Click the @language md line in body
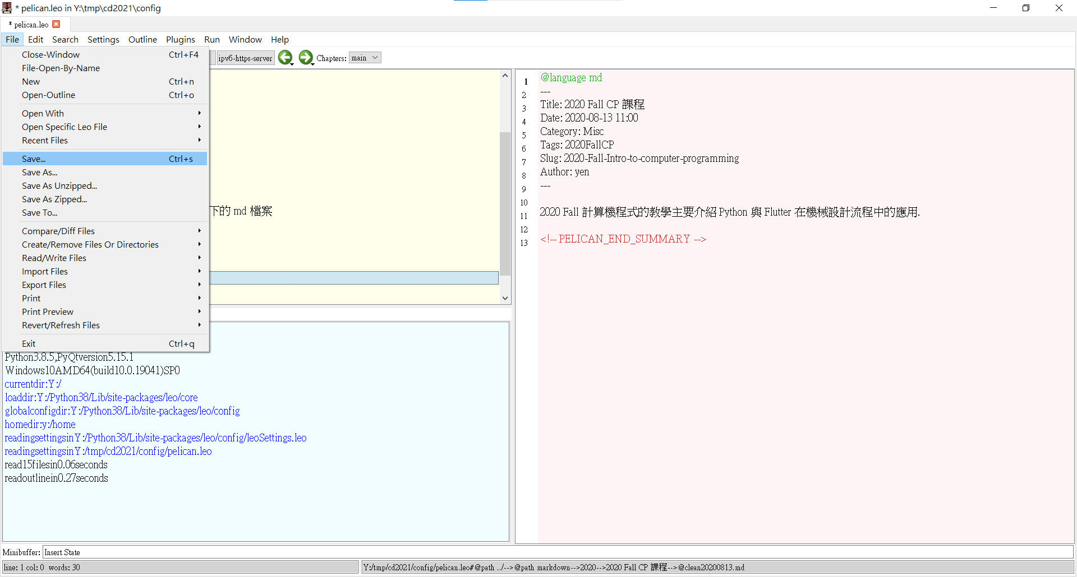Screen dimensions: 1077x577 (571, 77)
